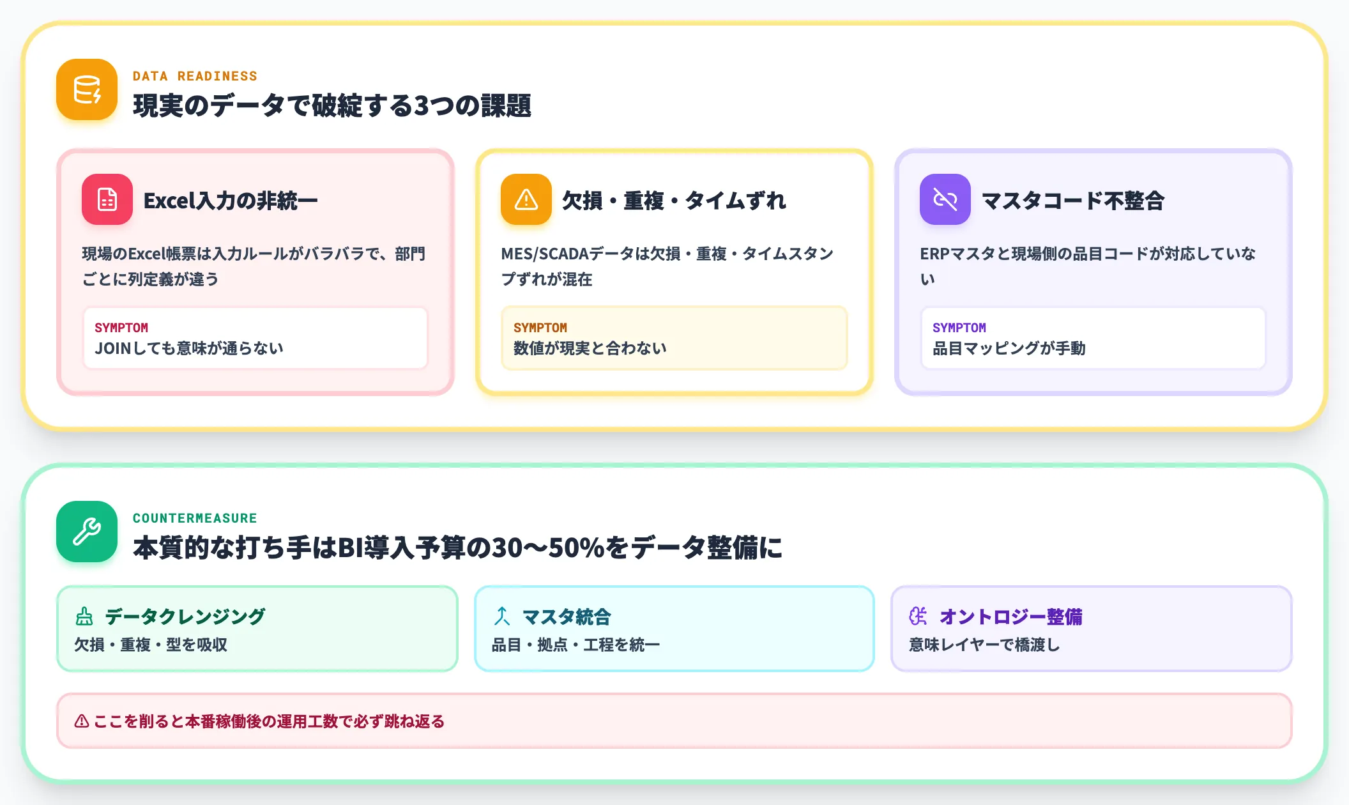This screenshot has height=805, width=1349.
Task: Click the マスタコード不整合 card title
Action: (1073, 201)
